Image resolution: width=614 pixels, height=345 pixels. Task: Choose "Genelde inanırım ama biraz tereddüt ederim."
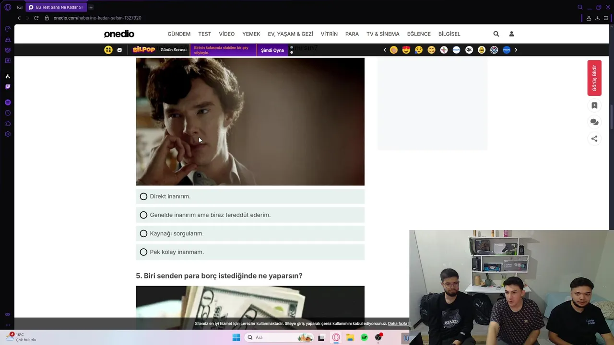(x=250, y=215)
